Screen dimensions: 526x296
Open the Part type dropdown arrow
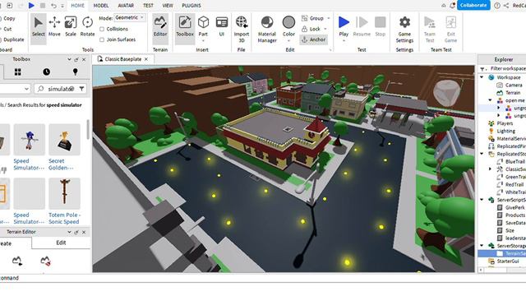click(203, 41)
